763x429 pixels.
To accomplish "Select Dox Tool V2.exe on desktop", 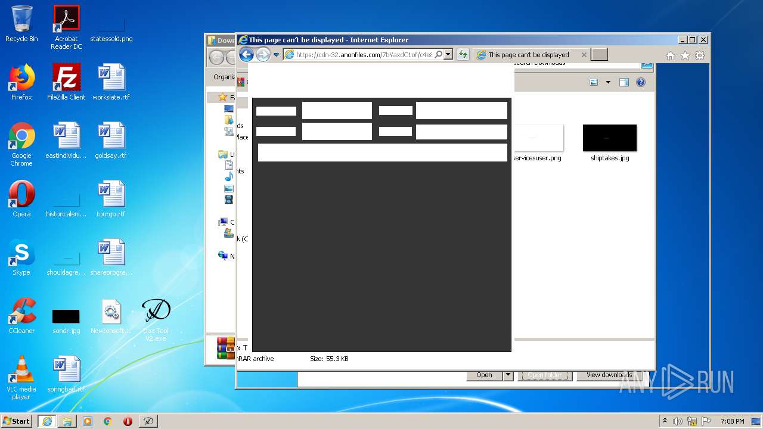I will point(156,320).
